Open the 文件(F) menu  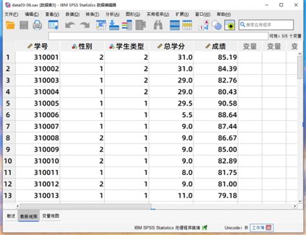point(12,14)
